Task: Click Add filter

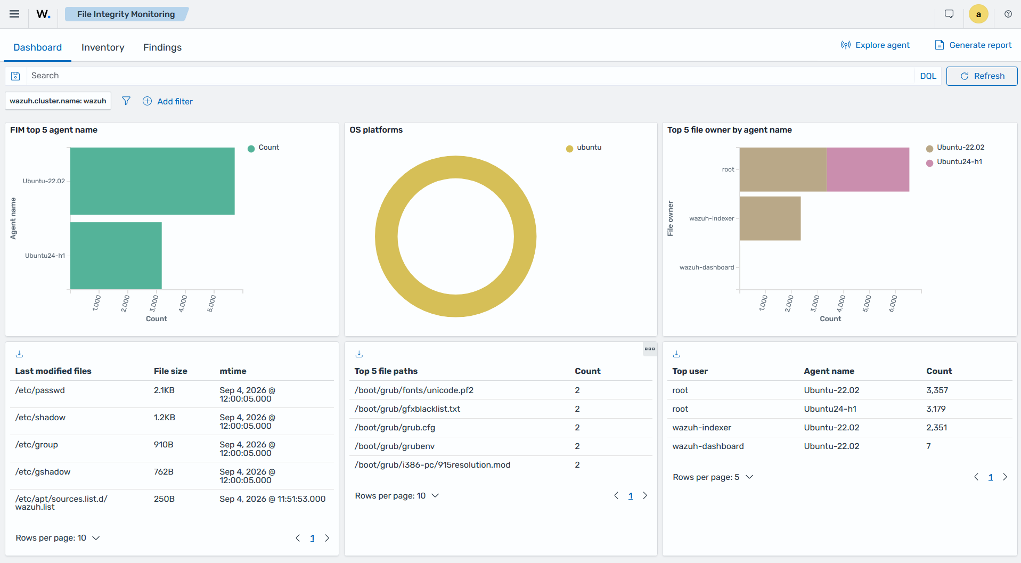Action: (x=168, y=101)
